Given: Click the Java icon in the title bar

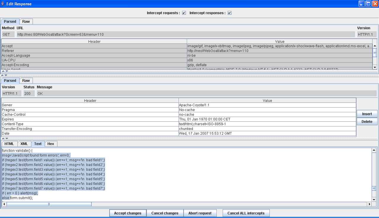Looking at the screenshot, I should [x=3, y=4].
